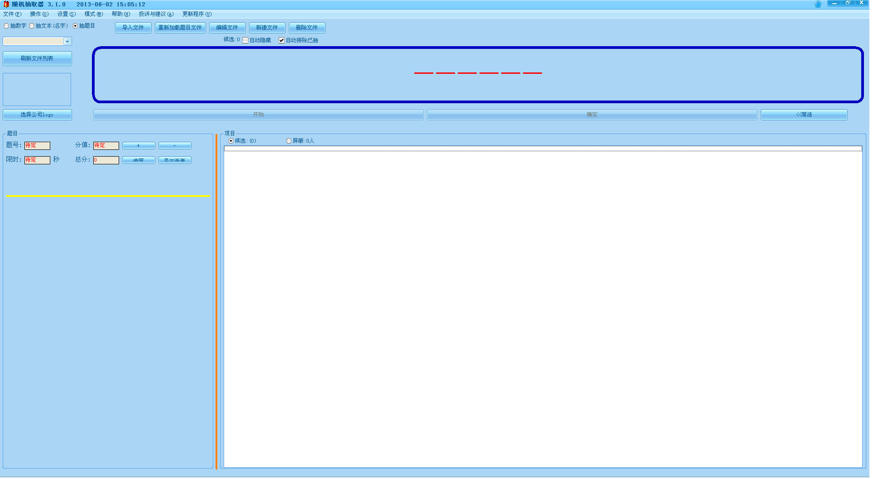
Task: Open the 文件(F) menu
Action: (x=12, y=14)
